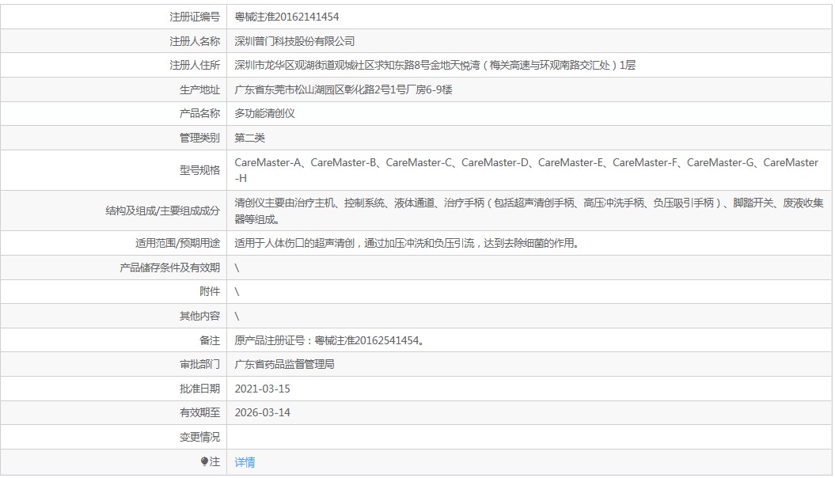Image resolution: width=835 pixels, height=478 pixels.
Task: Click the 产品储存条件及有效期 label
Action: tap(169, 267)
